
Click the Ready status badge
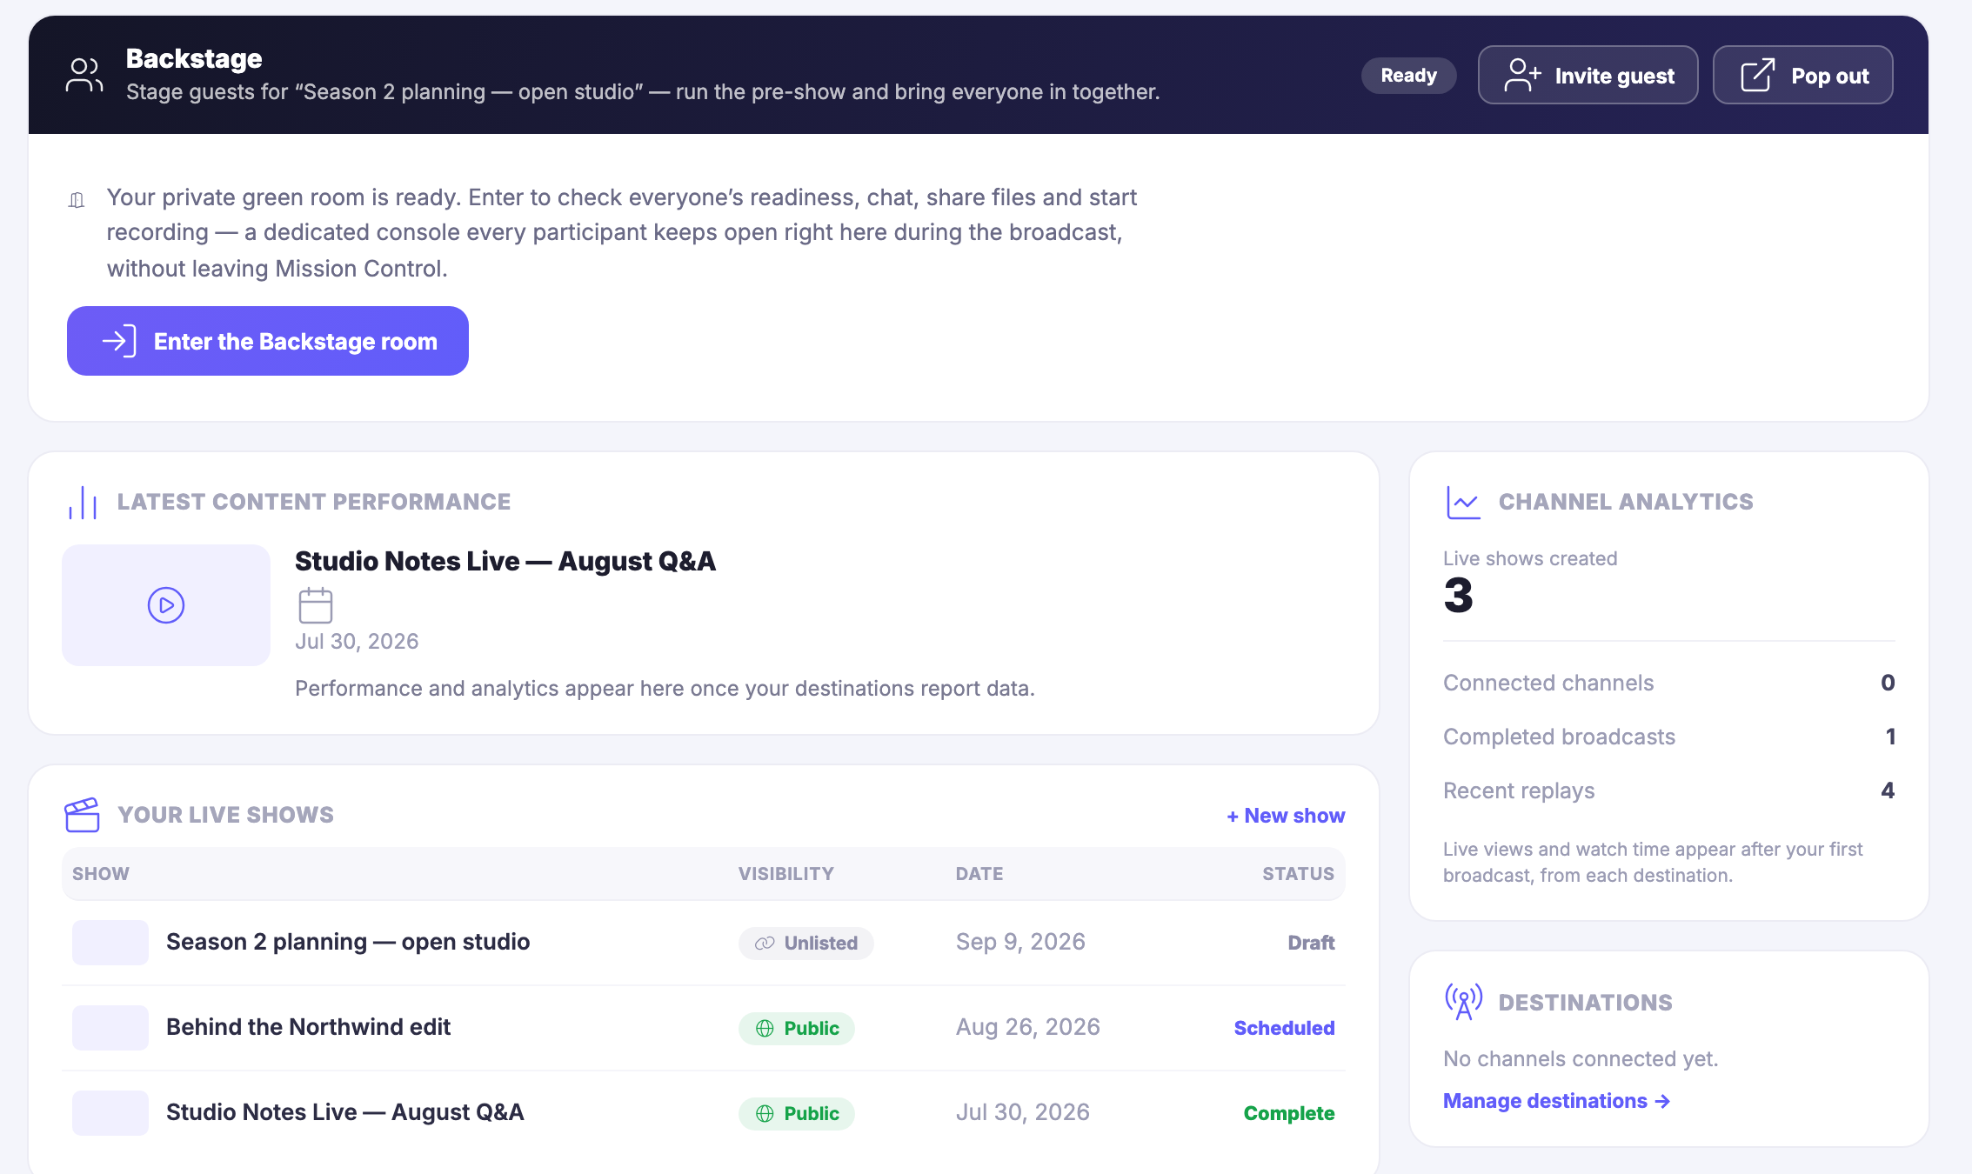(1408, 76)
